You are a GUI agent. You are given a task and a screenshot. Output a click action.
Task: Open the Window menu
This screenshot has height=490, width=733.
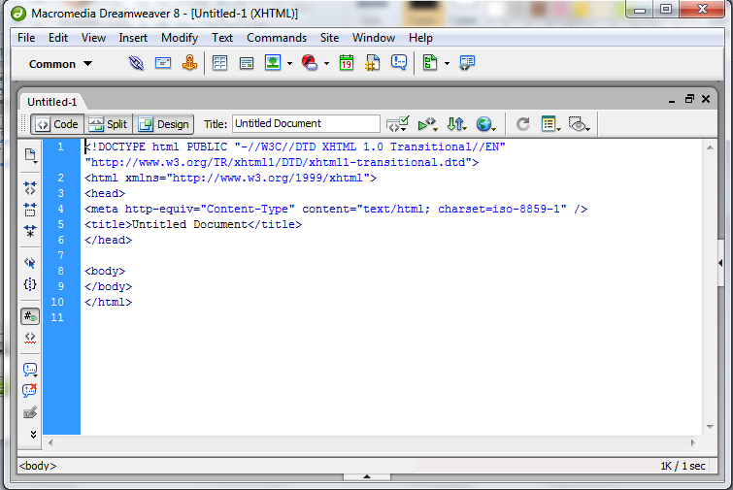pyautogui.click(x=374, y=38)
